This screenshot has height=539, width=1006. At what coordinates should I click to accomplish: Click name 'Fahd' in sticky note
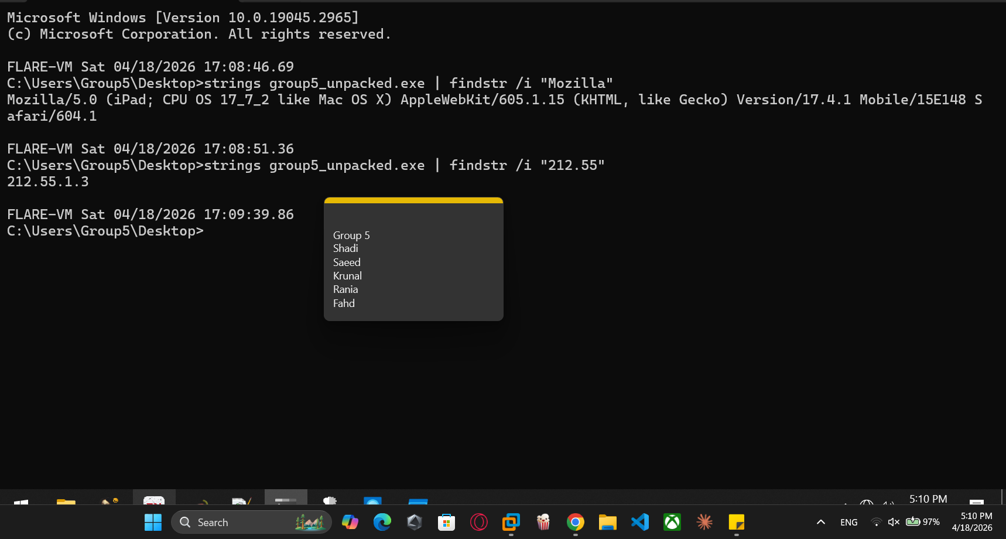click(x=344, y=303)
